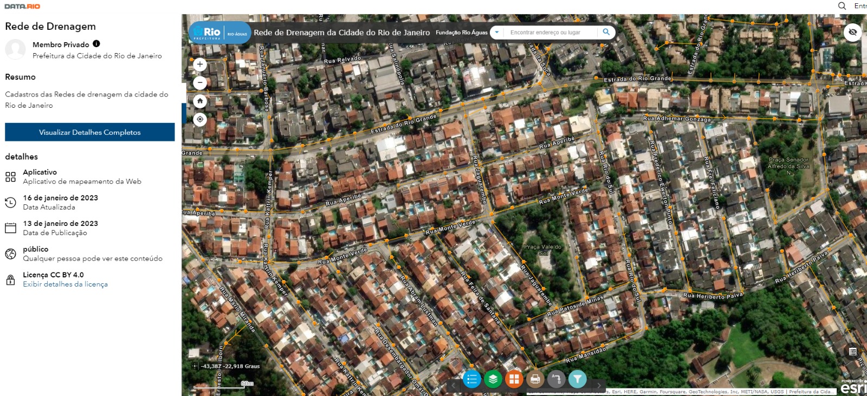Open the attribute table icon on the map's right edge
The image size is (867, 396).
point(853,352)
